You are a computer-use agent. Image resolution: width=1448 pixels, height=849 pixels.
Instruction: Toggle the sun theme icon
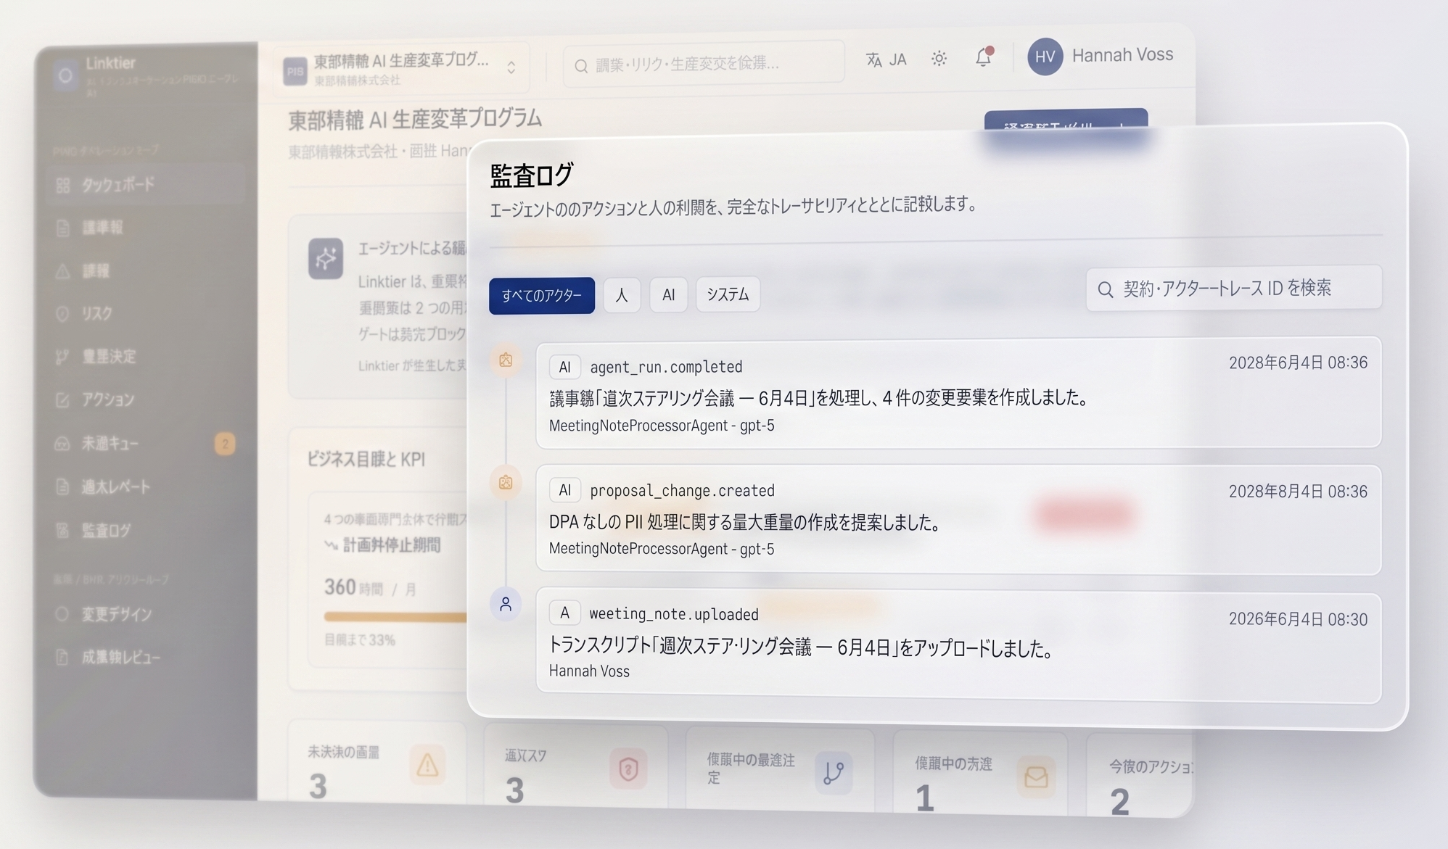click(939, 58)
